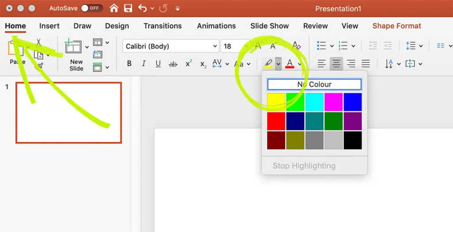Click the Text Direction icon

pyautogui.click(x=389, y=64)
